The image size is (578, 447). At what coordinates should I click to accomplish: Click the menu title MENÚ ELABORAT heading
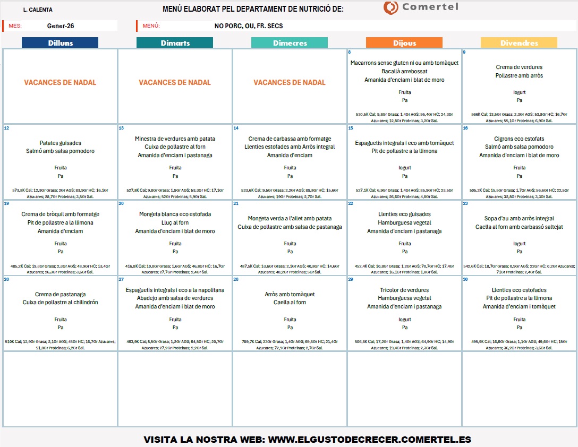[x=253, y=9]
